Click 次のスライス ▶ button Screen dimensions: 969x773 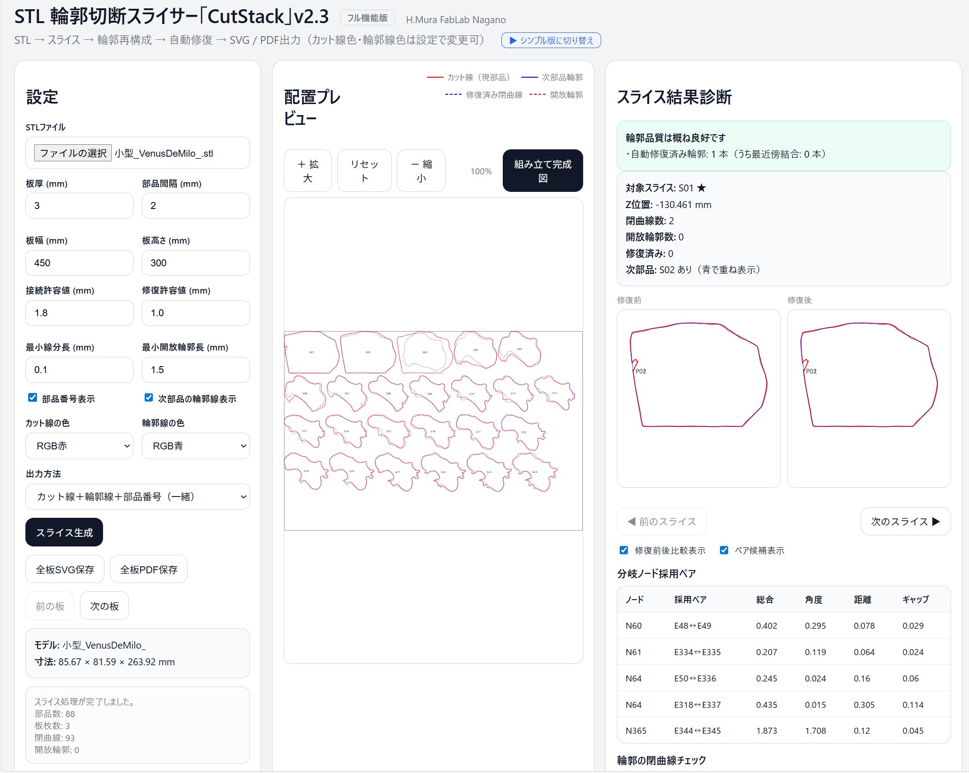click(x=905, y=521)
